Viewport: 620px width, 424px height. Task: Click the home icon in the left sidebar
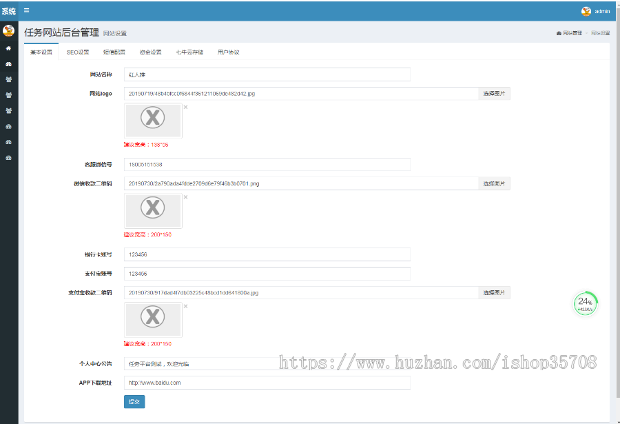click(x=8, y=48)
